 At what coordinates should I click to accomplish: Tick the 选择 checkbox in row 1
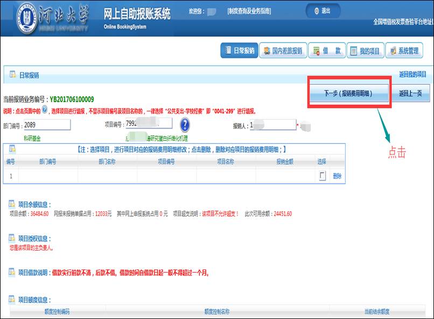tap(322, 176)
